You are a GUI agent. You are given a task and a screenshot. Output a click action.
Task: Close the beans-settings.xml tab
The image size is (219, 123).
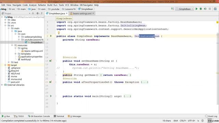pos(93,13)
